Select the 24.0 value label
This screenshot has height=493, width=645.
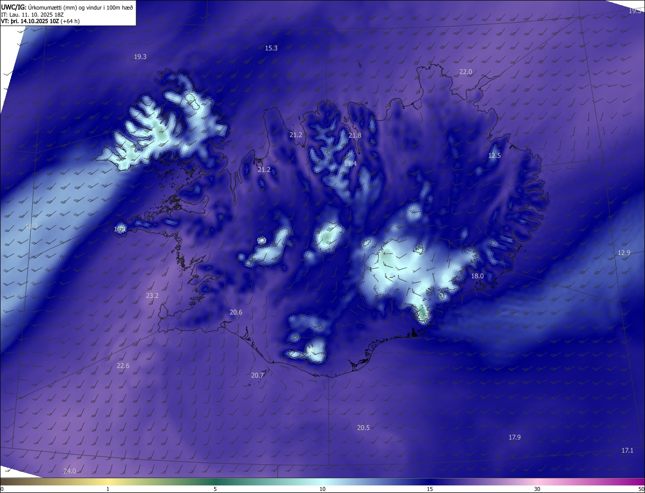point(70,471)
